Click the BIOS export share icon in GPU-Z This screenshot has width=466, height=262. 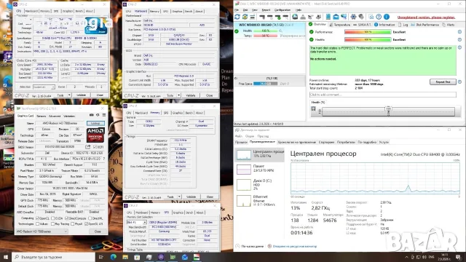click(87, 147)
